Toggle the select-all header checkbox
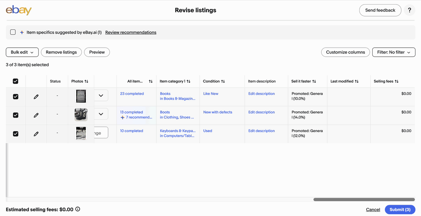Viewport: 421px width, 216px height. pos(15,81)
